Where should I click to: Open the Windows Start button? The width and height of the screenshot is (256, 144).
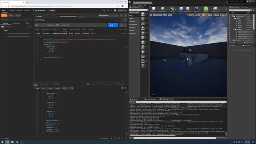[2, 142]
